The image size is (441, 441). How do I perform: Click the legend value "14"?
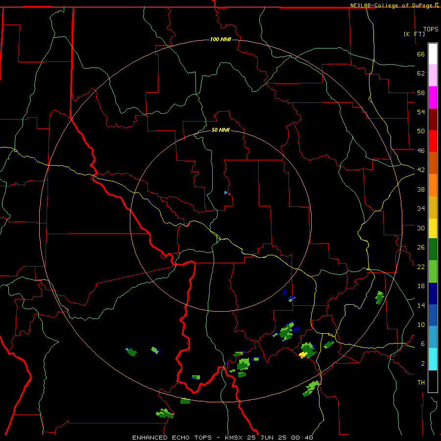[x=421, y=305]
